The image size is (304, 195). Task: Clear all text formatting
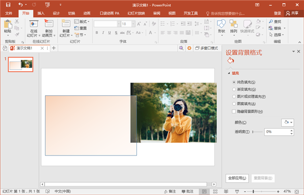[x=154, y=24]
